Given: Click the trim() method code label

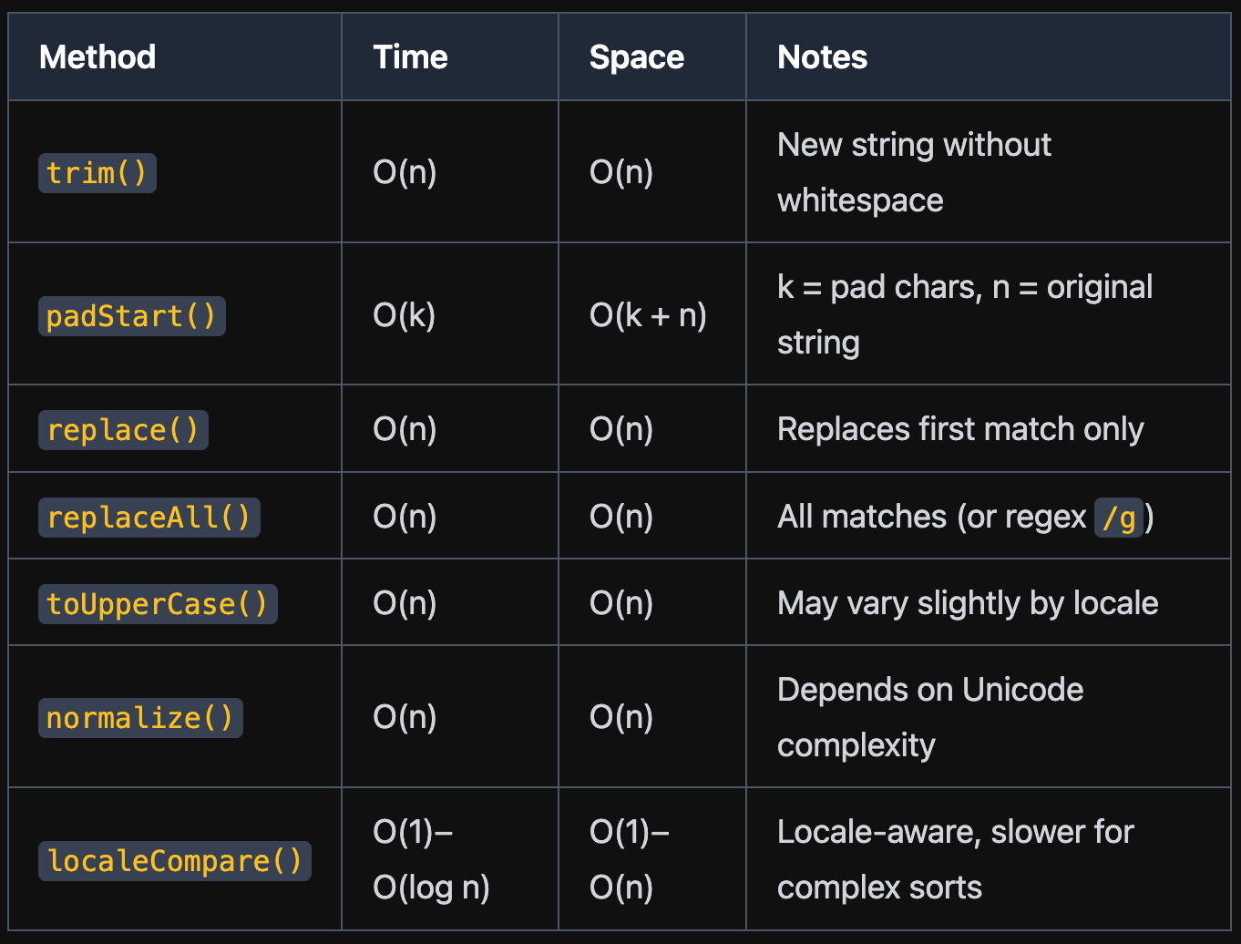Looking at the screenshot, I should coord(97,173).
